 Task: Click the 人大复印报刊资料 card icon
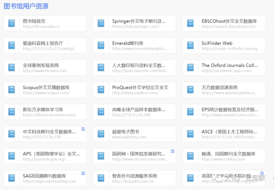click(101, 67)
